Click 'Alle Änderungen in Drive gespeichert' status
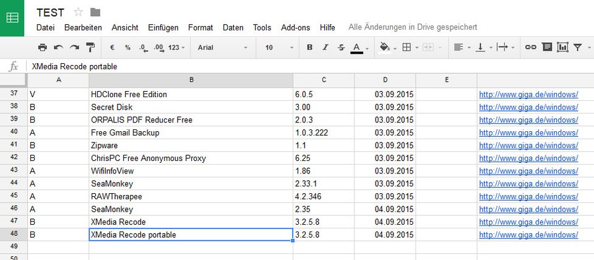This screenshot has height=260, width=594. coord(413,27)
